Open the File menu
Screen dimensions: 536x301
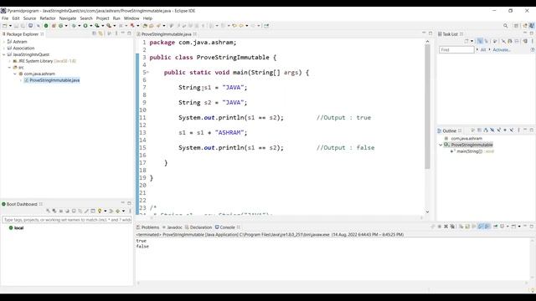[5, 18]
